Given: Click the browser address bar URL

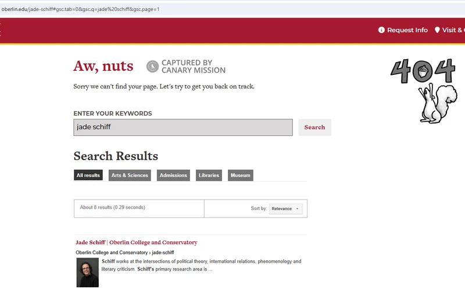Looking at the screenshot, I should [x=80, y=9].
